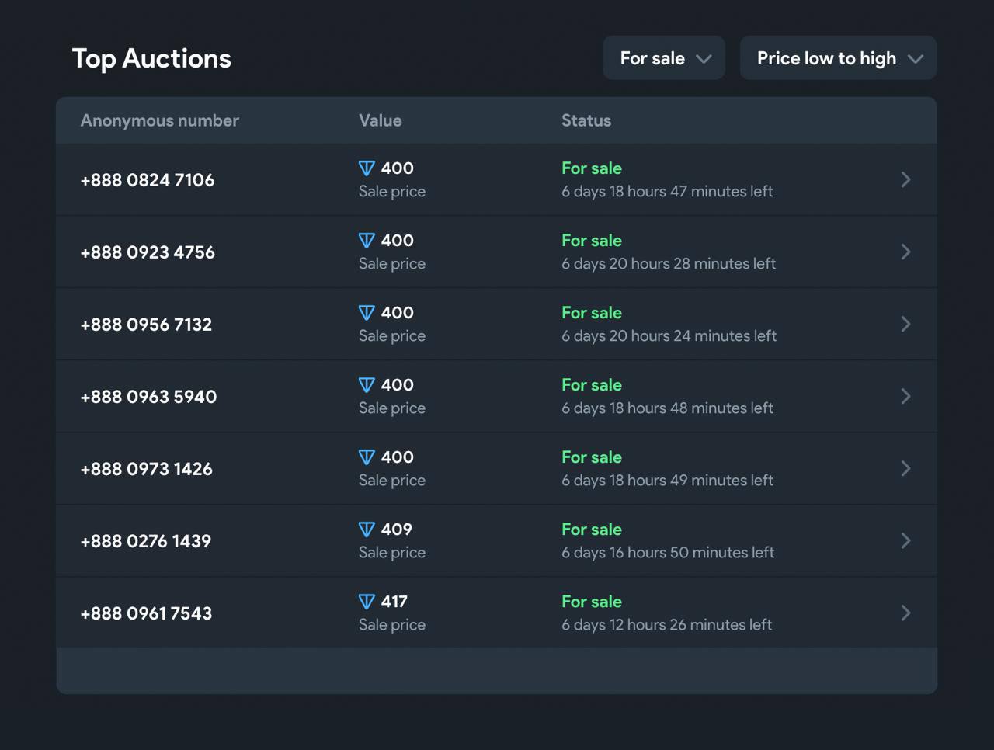Click "6 days 18 hours 48 minutes left"
Image resolution: width=994 pixels, height=750 pixels.
[667, 408]
